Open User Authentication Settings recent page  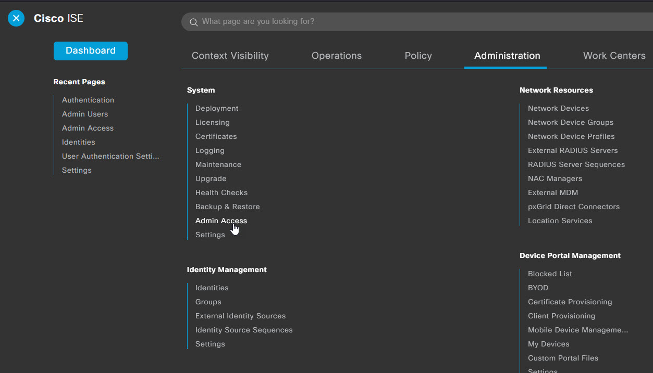click(x=110, y=156)
